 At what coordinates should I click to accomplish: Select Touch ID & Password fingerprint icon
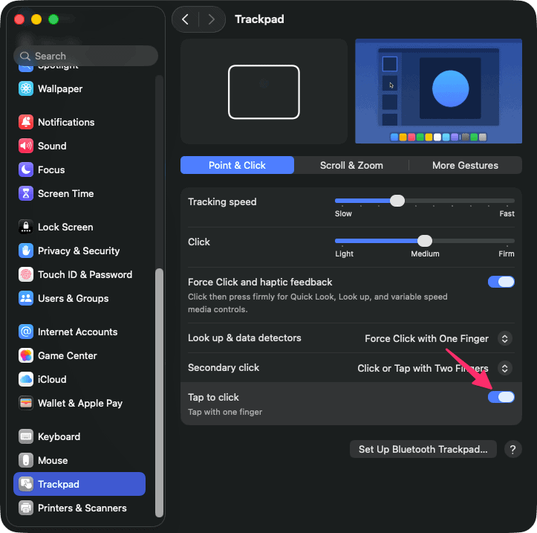[x=26, y=274]
